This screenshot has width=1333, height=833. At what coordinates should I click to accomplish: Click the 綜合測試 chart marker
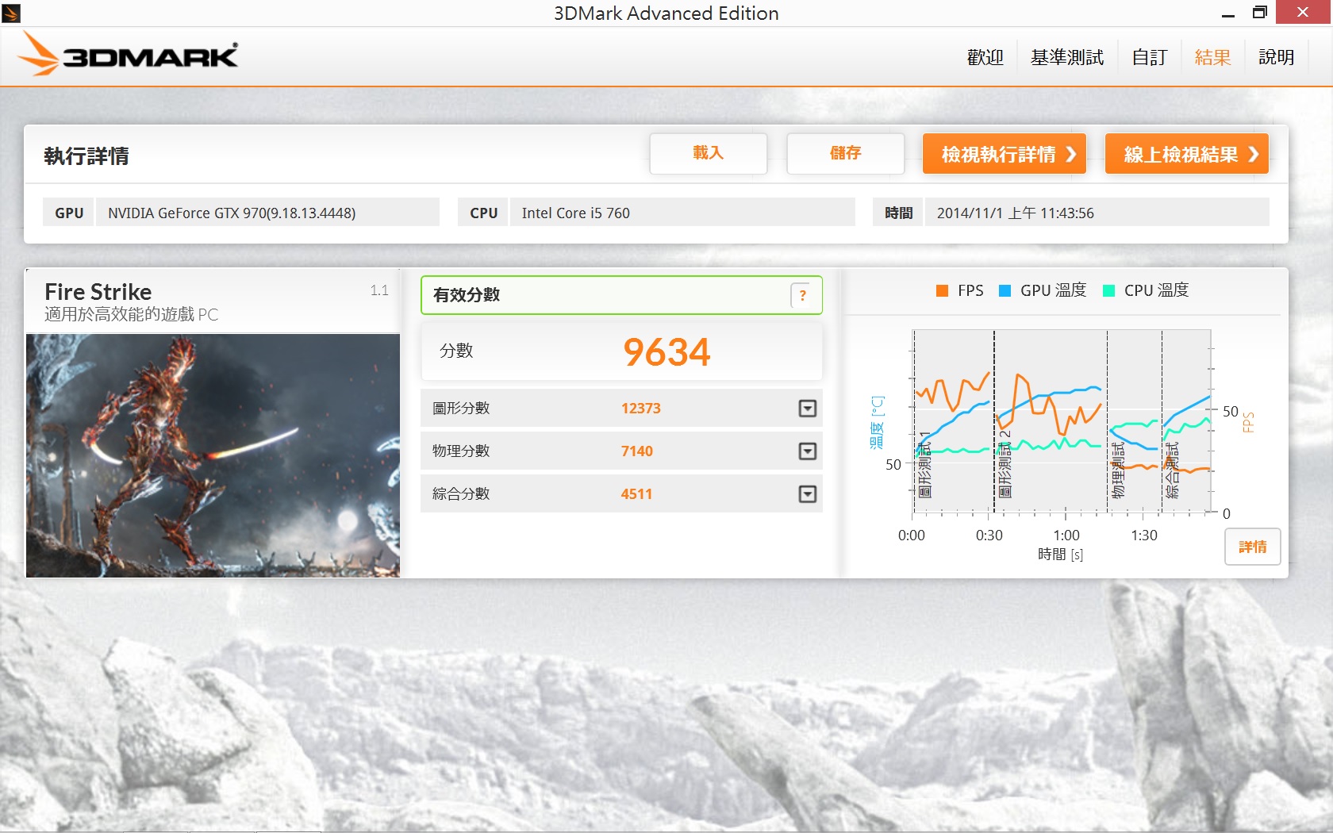[1172, 470]
